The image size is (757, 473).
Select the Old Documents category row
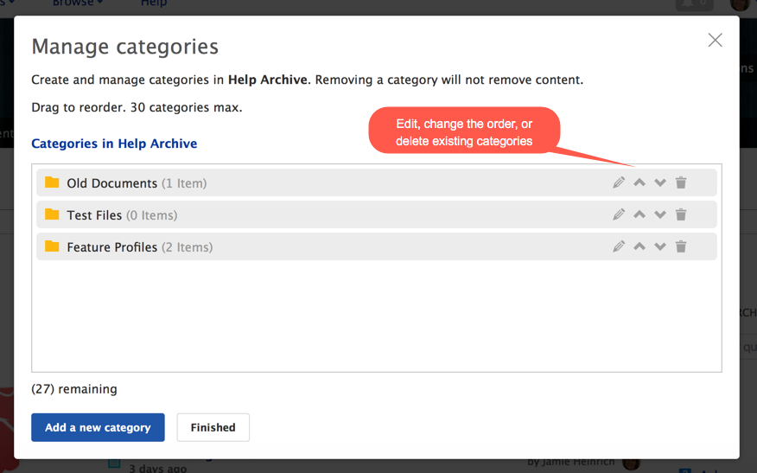tap(346, 182)
